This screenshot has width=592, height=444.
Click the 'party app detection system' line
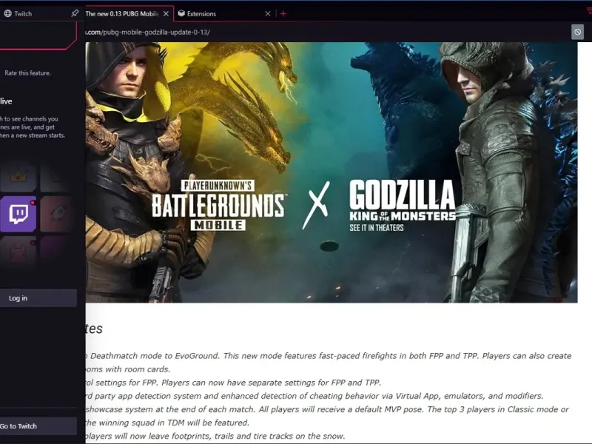tap(314, 396)
